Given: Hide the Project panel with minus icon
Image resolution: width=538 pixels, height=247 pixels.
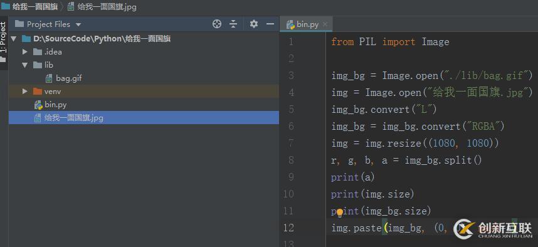Looking at the screenshot, I should pyautogui.click(x=270, y=24).
